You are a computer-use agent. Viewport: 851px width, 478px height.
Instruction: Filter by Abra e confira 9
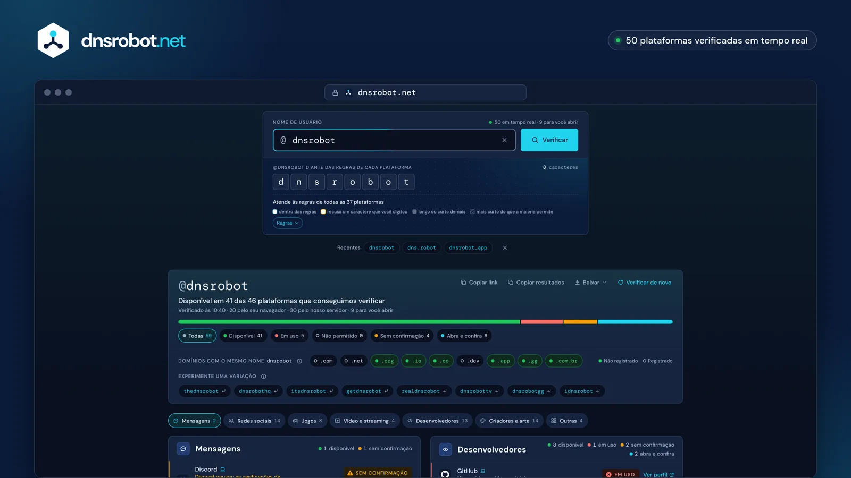[x=464, y=336]
